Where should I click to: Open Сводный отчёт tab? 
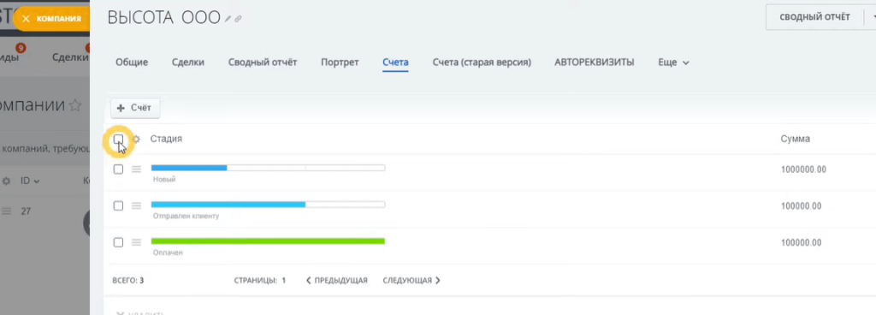(263, 62)
